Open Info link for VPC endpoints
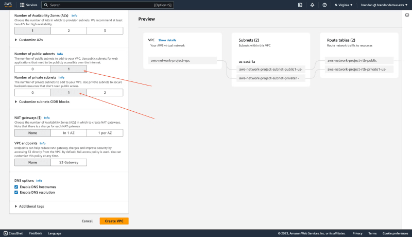Screen dimensions: 412x237 click(x=43, y=143)
